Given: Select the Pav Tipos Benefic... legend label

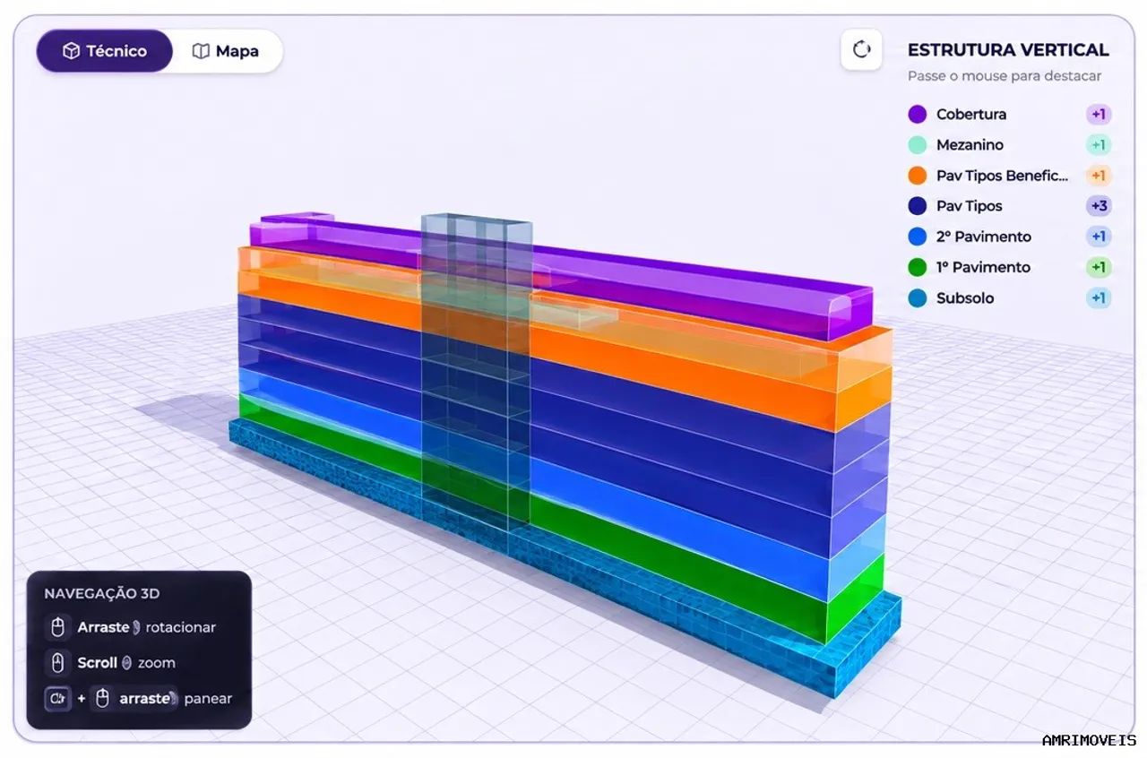Looking at the screenshot, I should 1003,176.
